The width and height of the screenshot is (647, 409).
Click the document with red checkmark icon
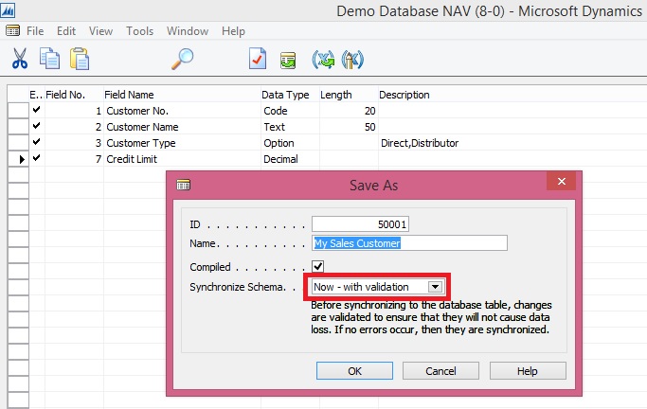(x=258, y=59)
